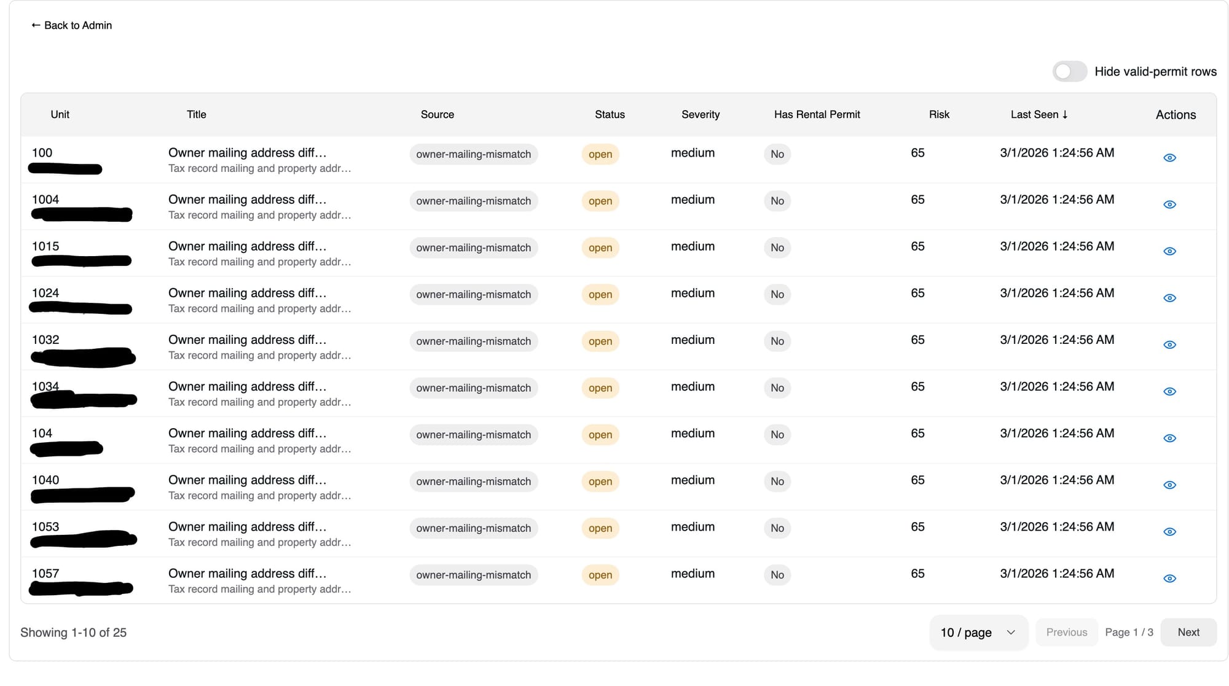Open unit 1015 view icon
Screen dimensions: 1229x686
(1169, 251)
